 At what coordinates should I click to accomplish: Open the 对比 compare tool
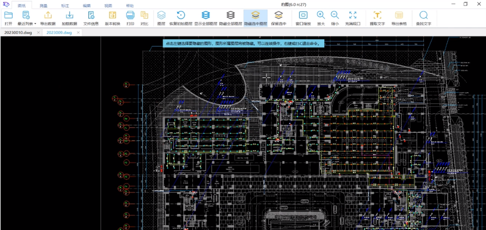[144, 16]
